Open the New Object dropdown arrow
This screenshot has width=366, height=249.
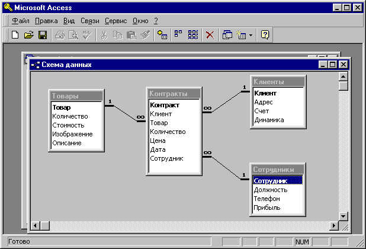[x=251, y=35]
